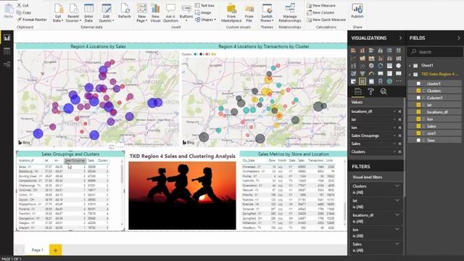Select the funnel chart visual icon
Image resolution: width=464 pixels, height=261 pixels.
[362, 73]
